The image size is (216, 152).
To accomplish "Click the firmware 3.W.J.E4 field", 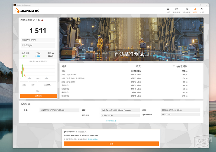I will click(x=38, y=45).
